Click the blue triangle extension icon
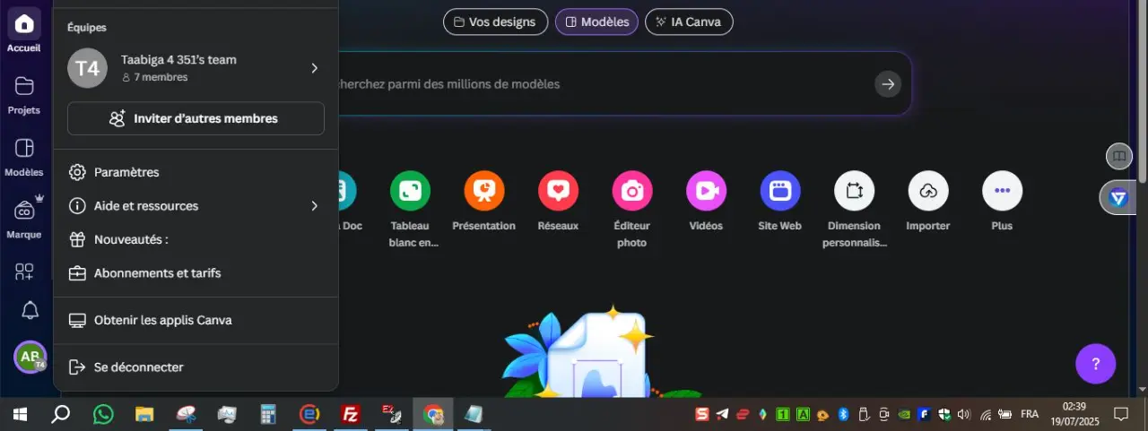Screen dimensions: 1148x431 pyautogui.click(x=1118, y=197)
